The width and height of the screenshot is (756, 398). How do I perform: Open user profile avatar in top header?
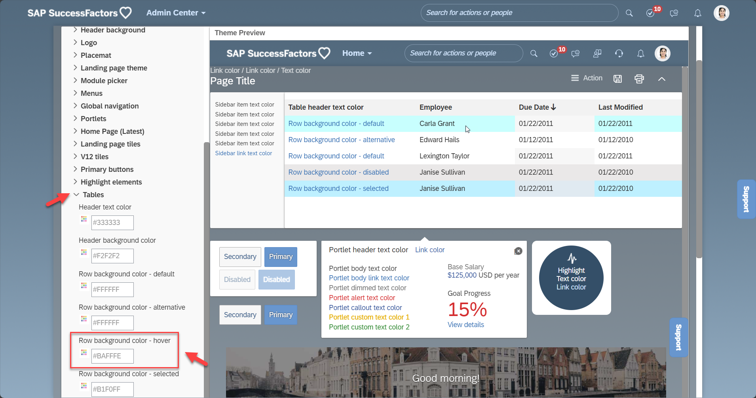(x=722, y=13)
